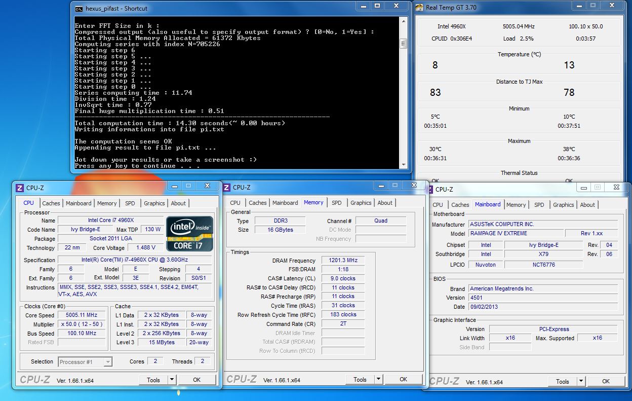Click the left CPU-Z window's Z icon

tap(20, 188)
